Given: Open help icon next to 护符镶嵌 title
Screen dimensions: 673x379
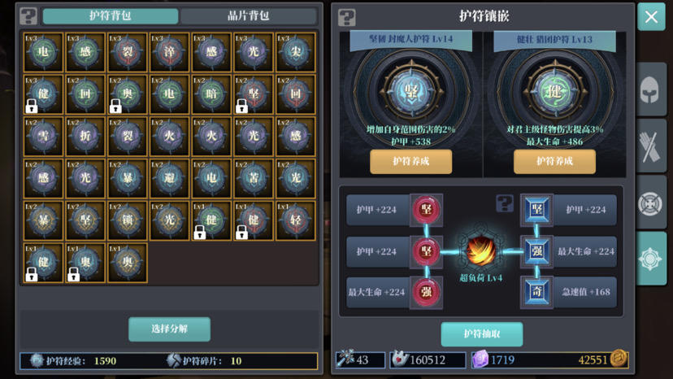Looking at the screenshot, I should (x=347, y=17).
